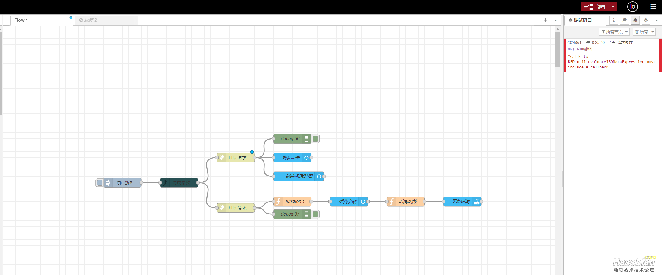Click the circle icon on 剩余通话时间 node
This screenshot has height=275, width=662.
[319, 176]
